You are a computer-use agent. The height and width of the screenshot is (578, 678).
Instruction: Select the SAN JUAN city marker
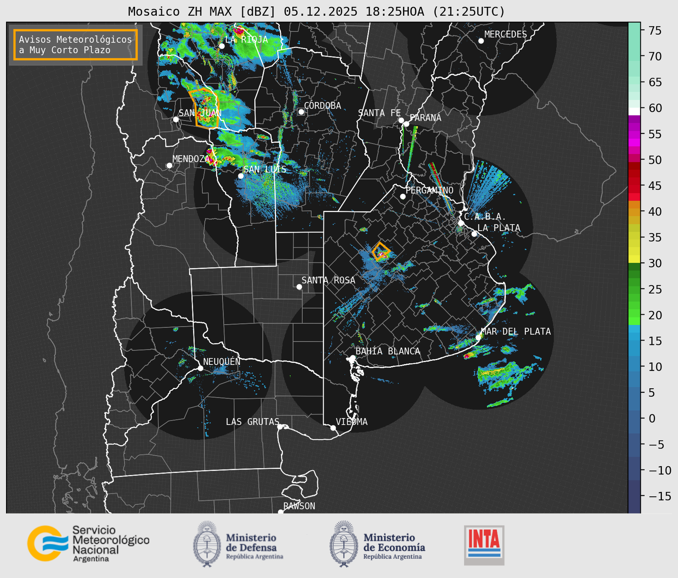(x=176, y=119)
